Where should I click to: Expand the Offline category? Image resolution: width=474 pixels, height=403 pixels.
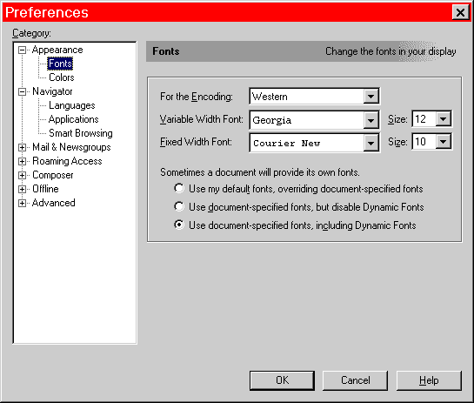pyautogui.click(x=22, y=189)
